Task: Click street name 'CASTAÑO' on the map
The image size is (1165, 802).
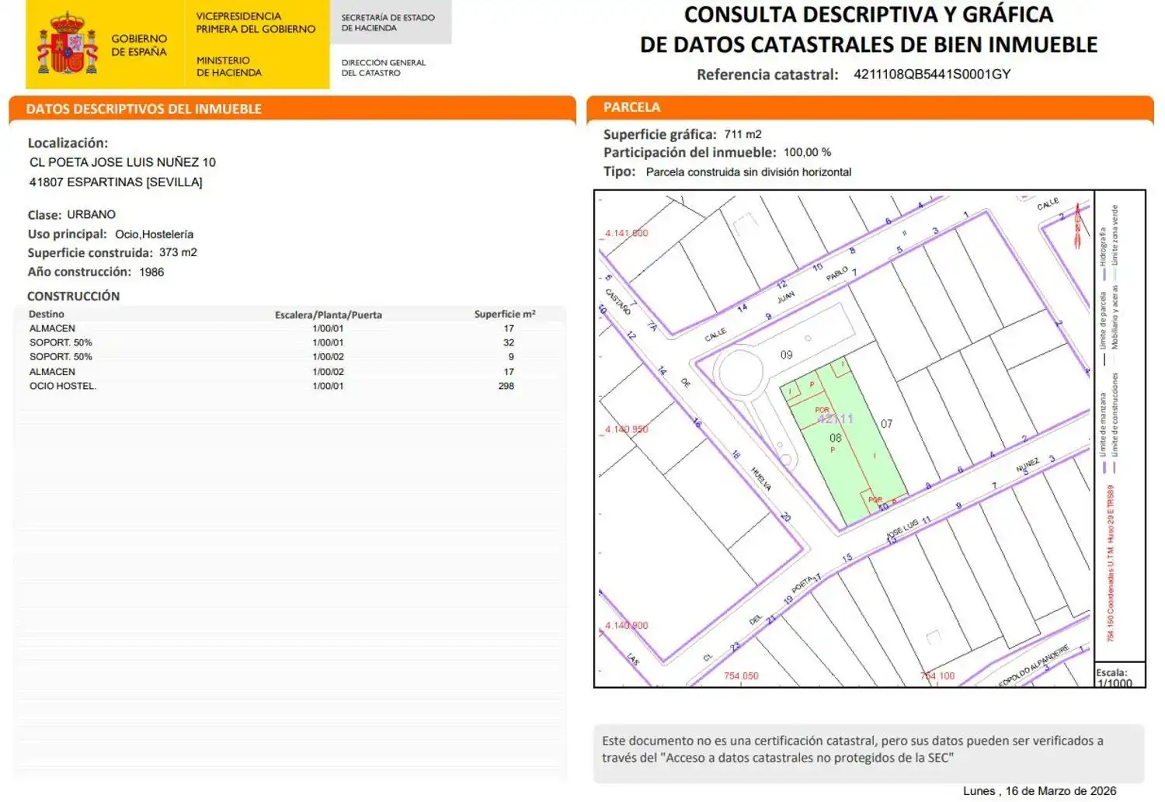Action: point(618,301)
